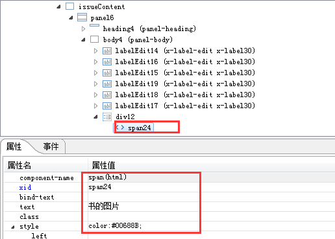Collapse the body4 (panel-body) node

click(x=83, y=40)
